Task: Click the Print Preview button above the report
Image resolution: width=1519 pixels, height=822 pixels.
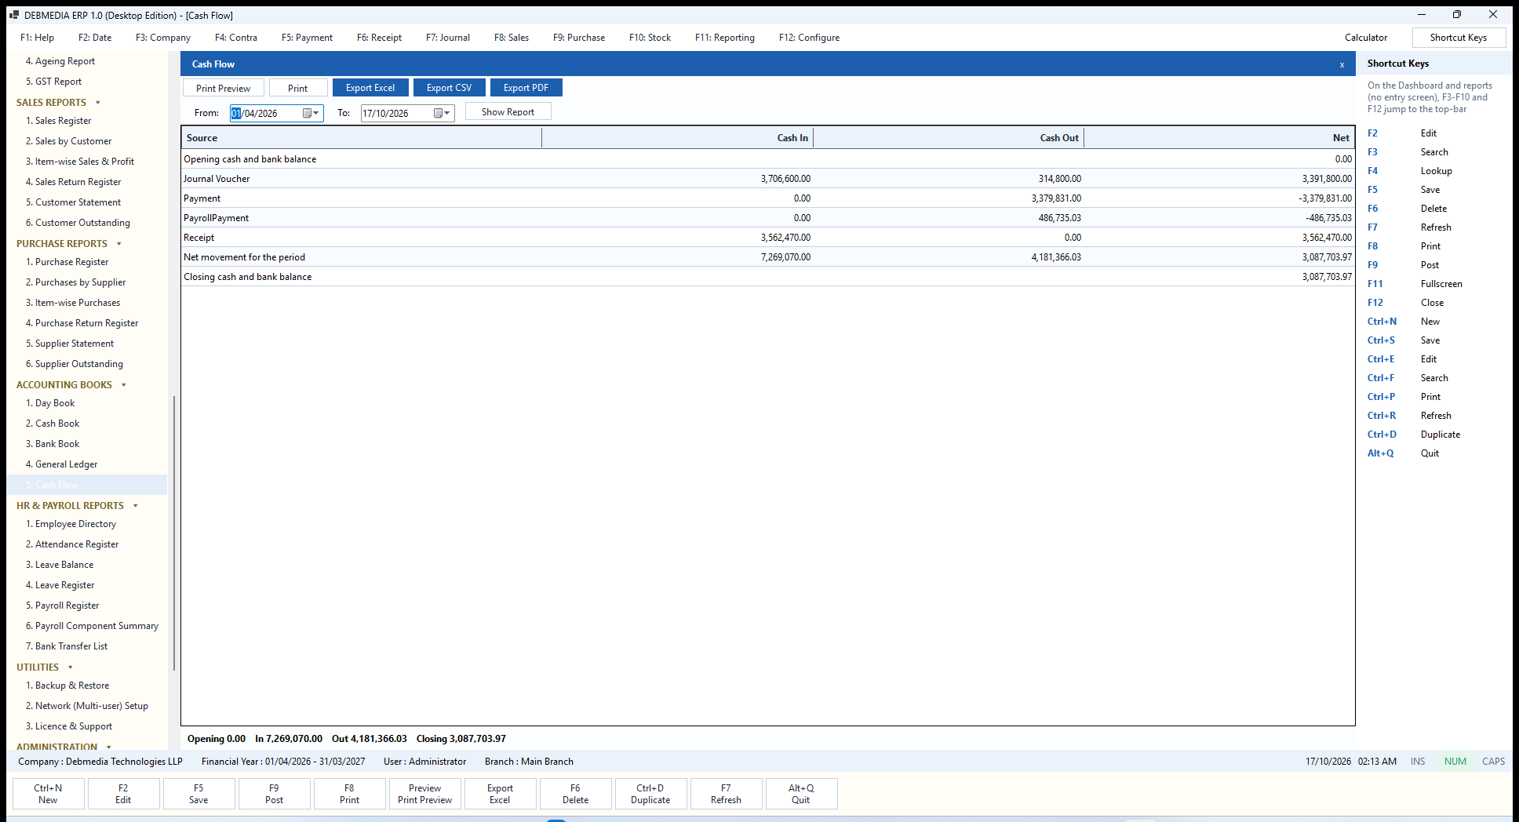Action: (223, 88)
